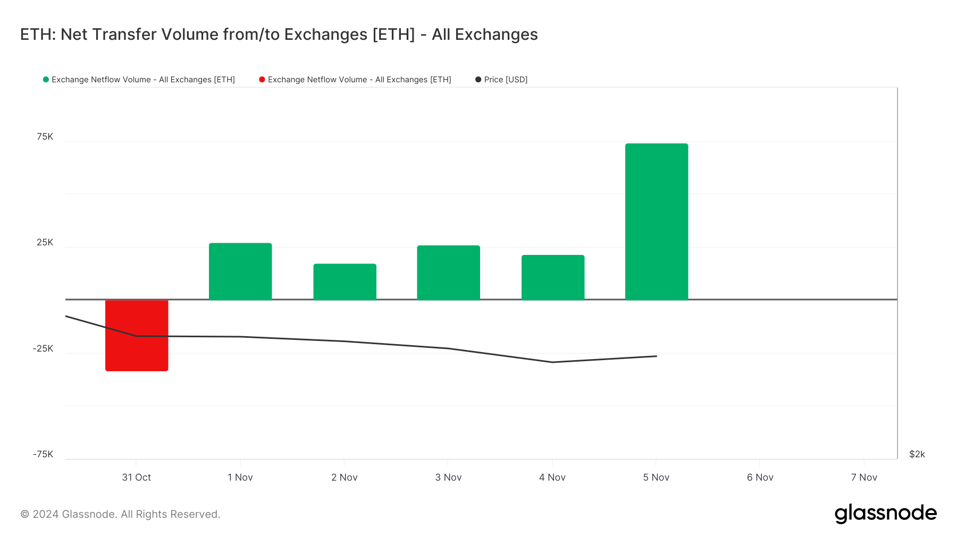Image resolution: width=957 pixels, height=538 pixels.
Task: Select the green 2 Nov bar
Action: tap(345, 281)
